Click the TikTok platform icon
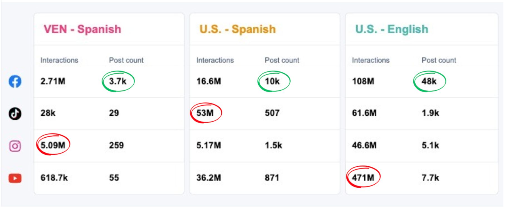The width and height of the screenshot is (505, 208). tap(15, 113)
